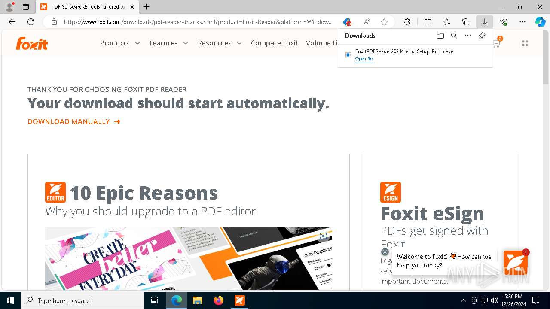Click the Foxit eSign badge icon
Image resolution: width=550 pixels, height=309 pixels.
391,192
